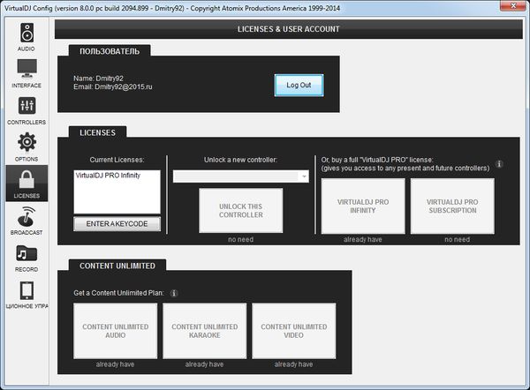The width and height of the screenshot is (530, 390).
Task: Open the Interface monitor icon
Action: tap(26, 69)
